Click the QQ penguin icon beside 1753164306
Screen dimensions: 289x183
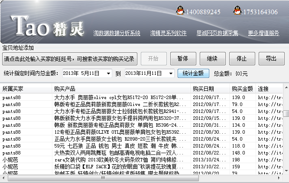[x=237, y=10]
